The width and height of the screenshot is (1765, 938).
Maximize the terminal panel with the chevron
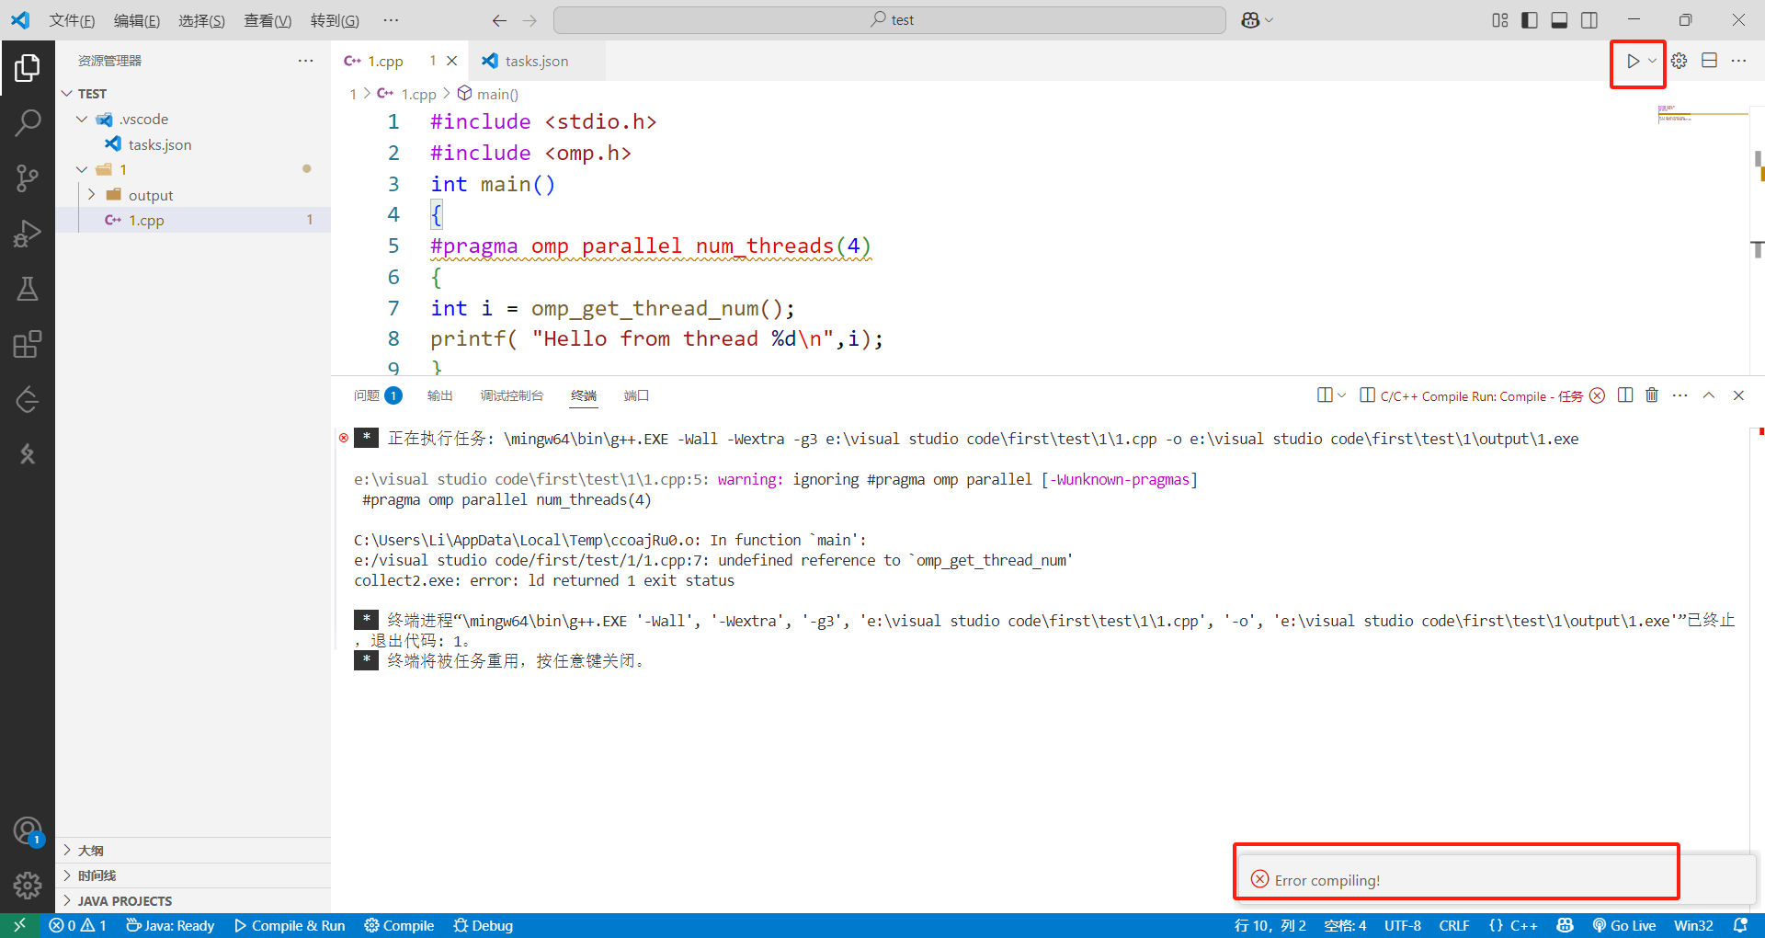point(1710,395)
